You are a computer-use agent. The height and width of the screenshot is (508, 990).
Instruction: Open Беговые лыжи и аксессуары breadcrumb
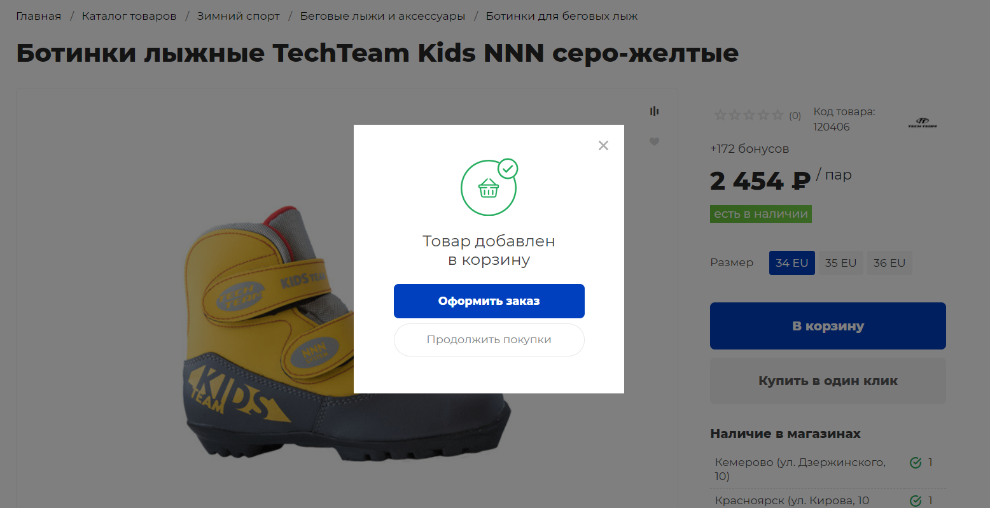click(382, 16)
